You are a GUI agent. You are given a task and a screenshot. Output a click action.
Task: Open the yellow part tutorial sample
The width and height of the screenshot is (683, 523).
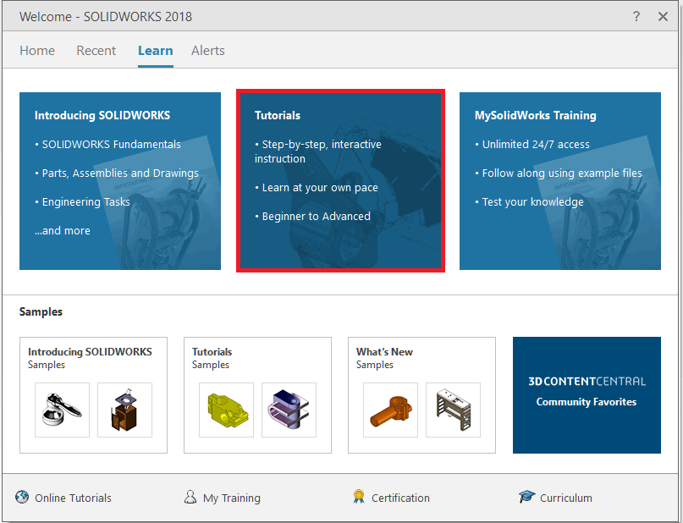pos(227,410)
